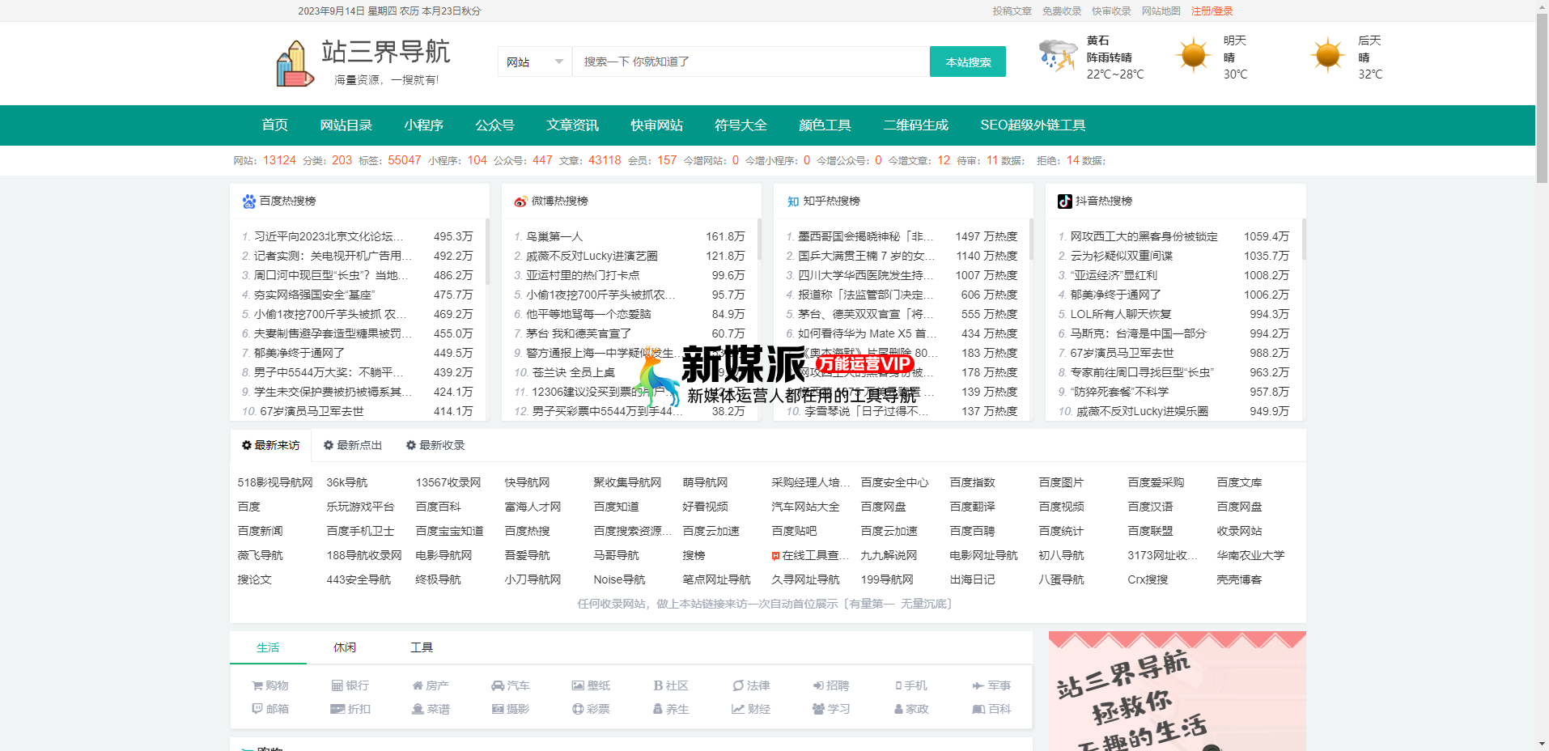The width and height of the screenshot is (1549, 751).
Task: Click the Weibo icon in 微博热搜榜
Action: pos(520,202)
